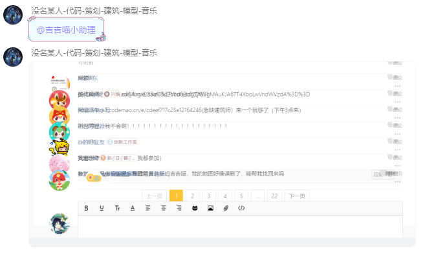425x254 pixels.
Task: Center align text in the editor
Action: click(164, 208)
